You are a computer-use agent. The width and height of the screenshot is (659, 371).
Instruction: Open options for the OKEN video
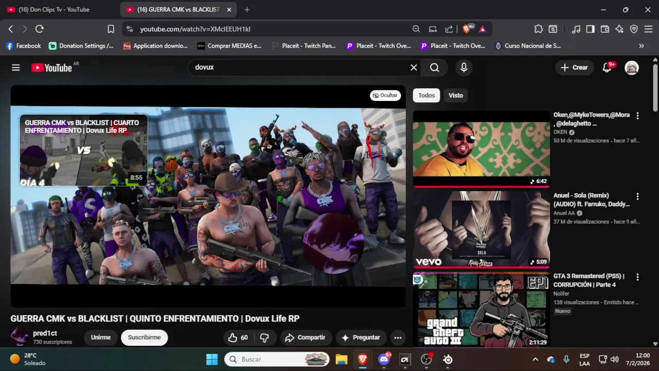637,116
